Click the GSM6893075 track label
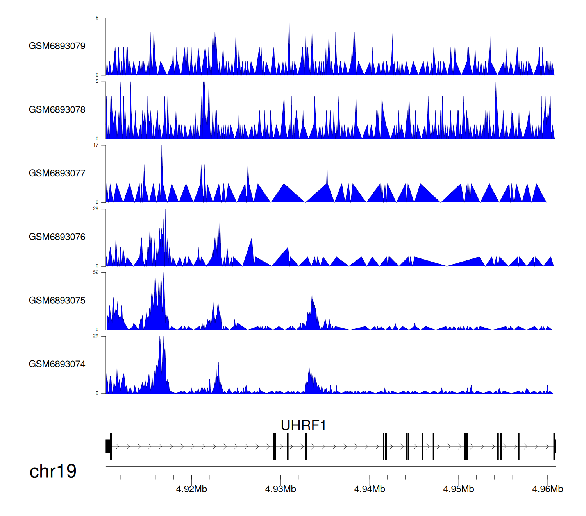Viewport: 586px width, 516px height. 57,301
